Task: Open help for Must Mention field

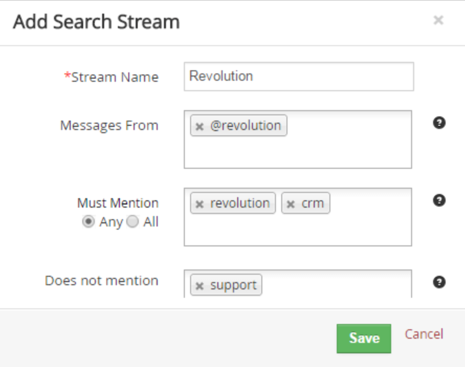Action: point(439,200)
